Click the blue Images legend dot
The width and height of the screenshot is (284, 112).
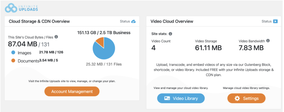coord(13,53)
